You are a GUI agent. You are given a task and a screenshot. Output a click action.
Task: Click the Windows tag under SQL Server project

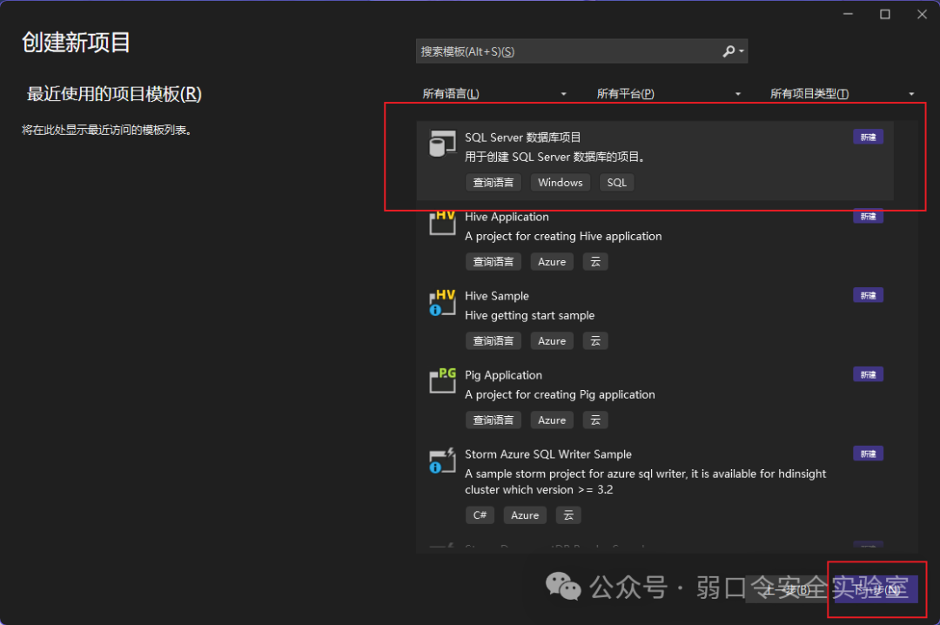(561, 182)
